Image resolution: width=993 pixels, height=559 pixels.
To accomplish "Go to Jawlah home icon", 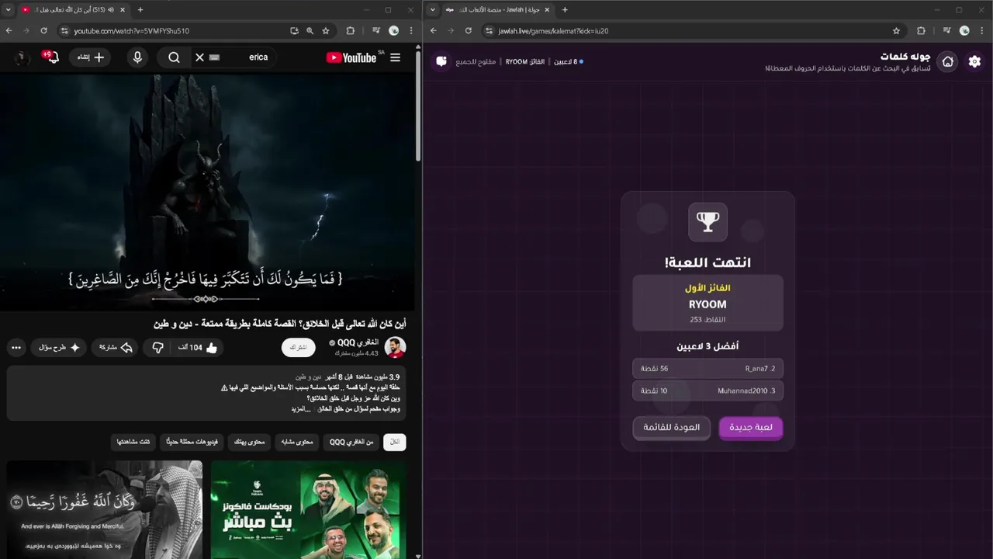I will point(947,61).
